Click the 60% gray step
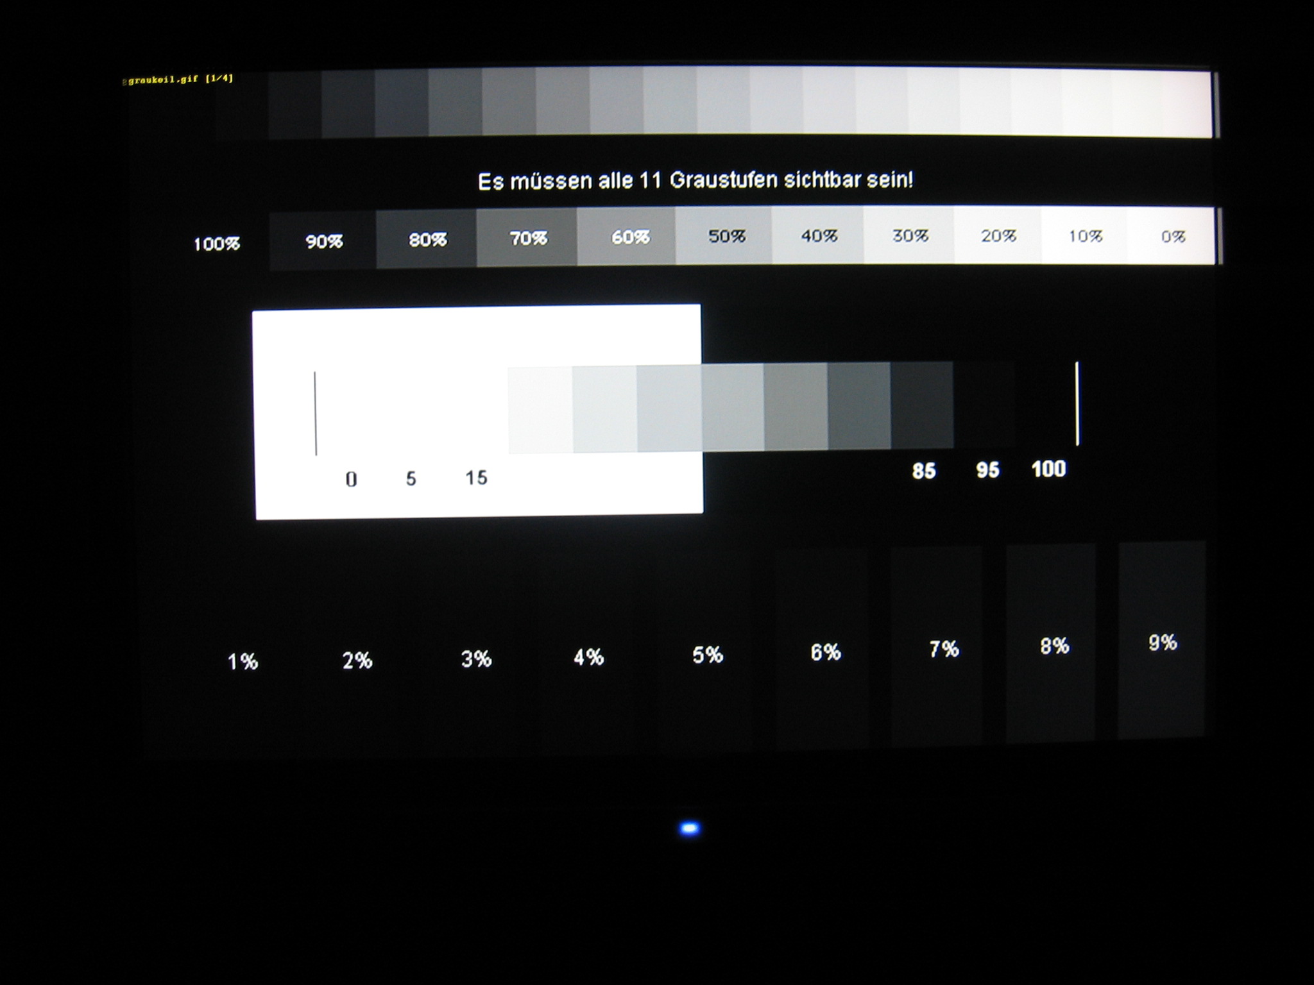Image resolution: width=1314 pixels, height=985 pixels. click(x=627, y=237)
